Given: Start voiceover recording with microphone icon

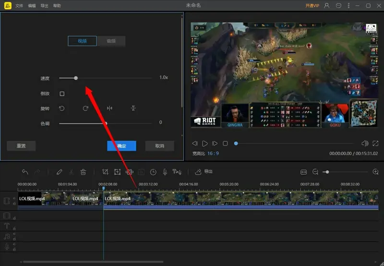Looking at the screenshot, I should (165, 172).
